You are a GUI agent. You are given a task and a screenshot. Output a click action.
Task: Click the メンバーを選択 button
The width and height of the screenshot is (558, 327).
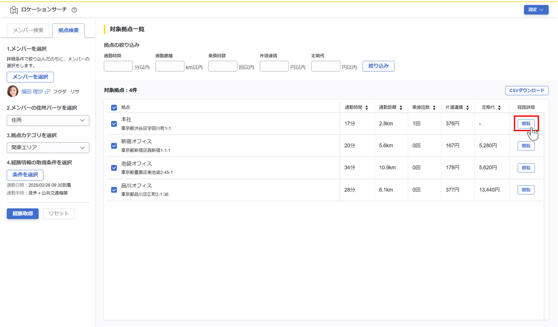30,77
